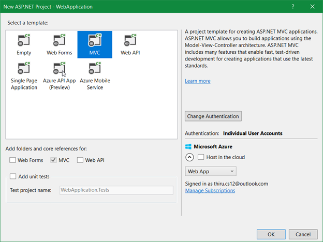Click the Microsoft Azure Windows logo icon
The width and height of the screenshot is (323, 242).
coord(188,146)
